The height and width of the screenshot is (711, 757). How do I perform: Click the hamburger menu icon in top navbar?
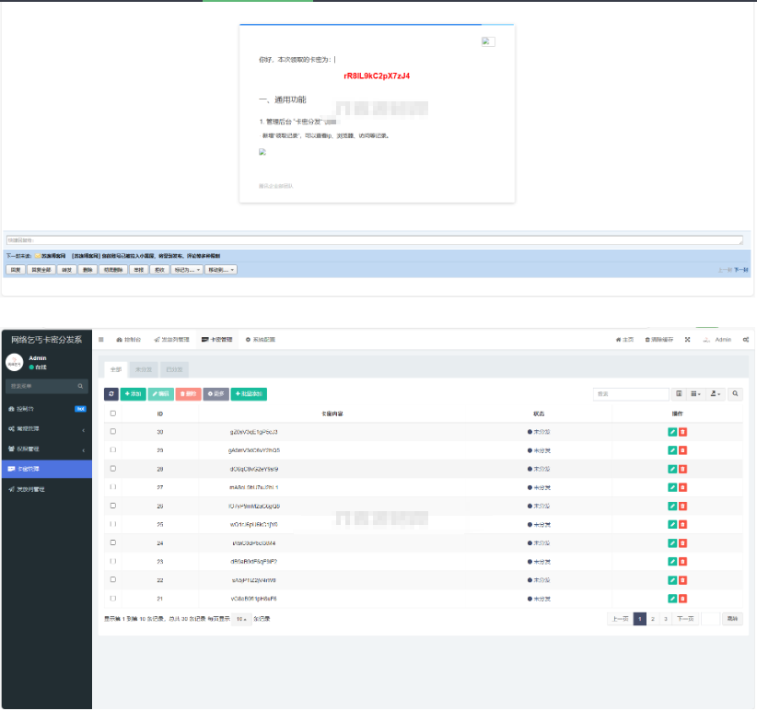coord(101,340)
